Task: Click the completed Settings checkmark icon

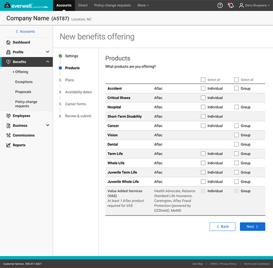Action: tap(60, 56)
